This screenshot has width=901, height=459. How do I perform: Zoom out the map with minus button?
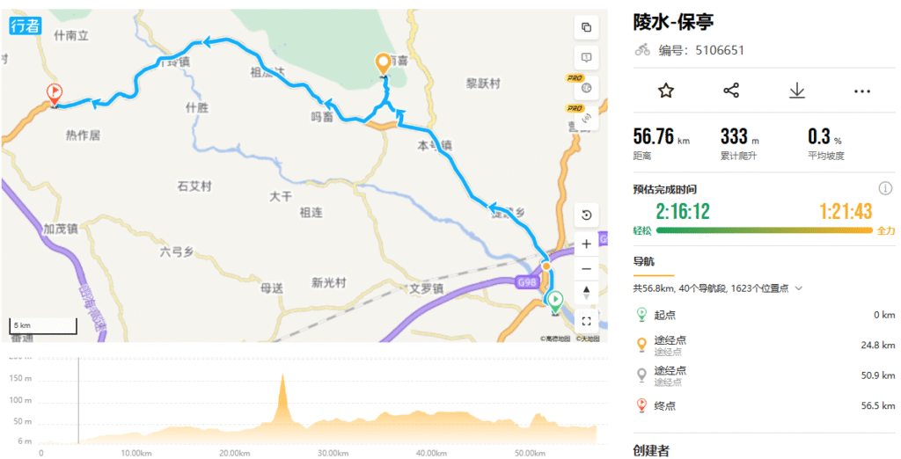(586, 269)
